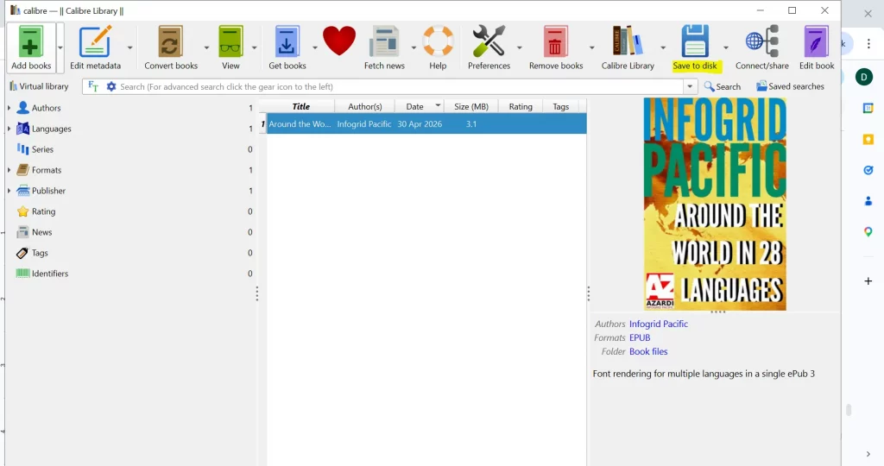Open the Fetch news dropdown arrow
The image size is (884, 466).
(x=414, y=48)
